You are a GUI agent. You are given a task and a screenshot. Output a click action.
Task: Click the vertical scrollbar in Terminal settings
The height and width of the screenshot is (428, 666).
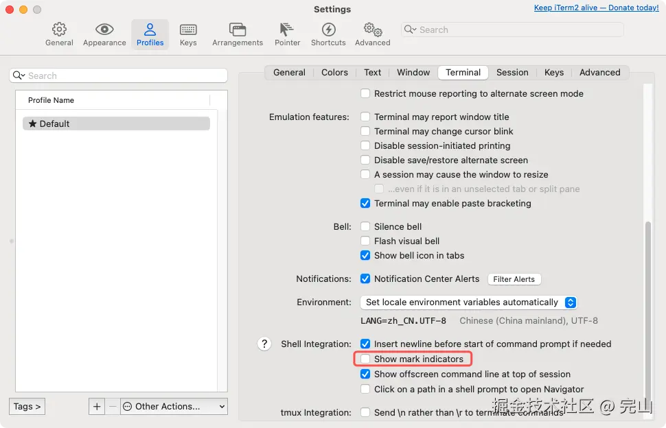647,314
